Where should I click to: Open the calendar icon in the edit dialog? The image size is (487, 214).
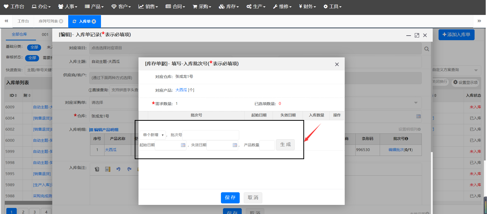pyautogui.click(x=418, y=116)
